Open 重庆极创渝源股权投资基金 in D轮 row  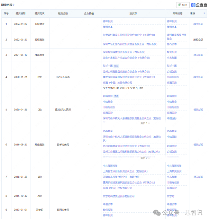[129, 77]
